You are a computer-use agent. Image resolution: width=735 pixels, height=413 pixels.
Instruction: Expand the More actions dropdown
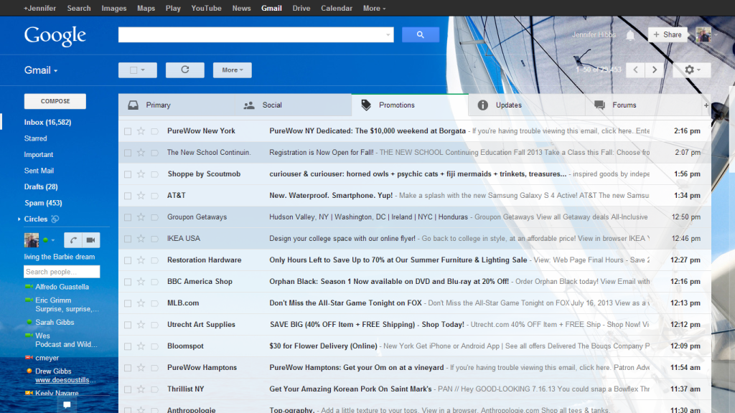click(x=232, y=70)
